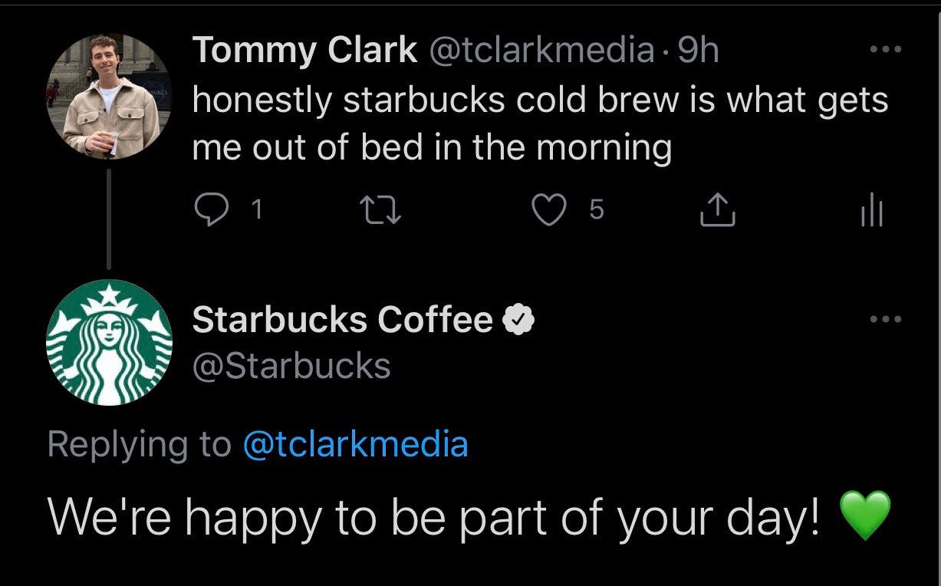Open the 9h timestamp link

698,51
